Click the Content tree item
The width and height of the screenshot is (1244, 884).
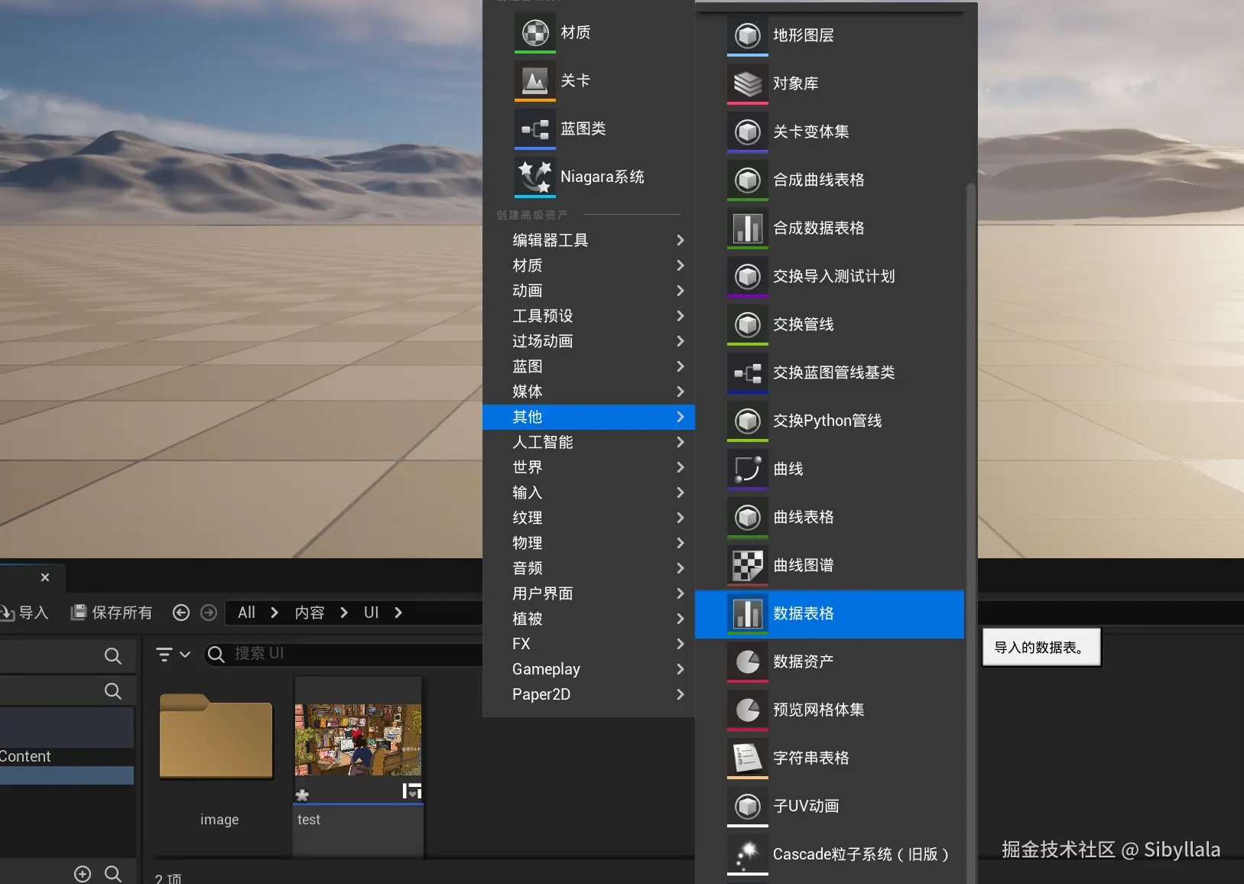click(25, 756)
